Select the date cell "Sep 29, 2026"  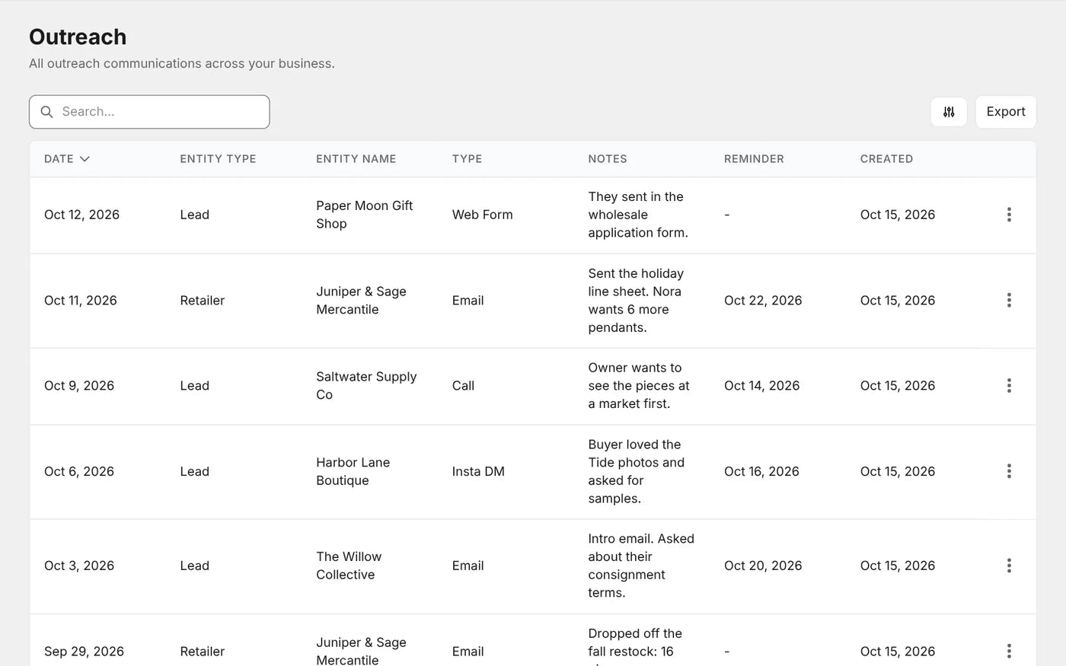84,651
